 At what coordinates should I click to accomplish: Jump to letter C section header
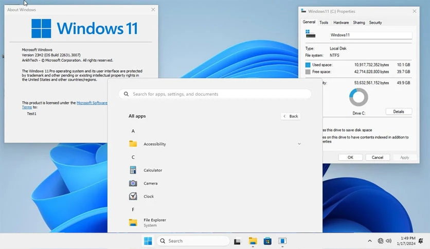tap(133, 157)
